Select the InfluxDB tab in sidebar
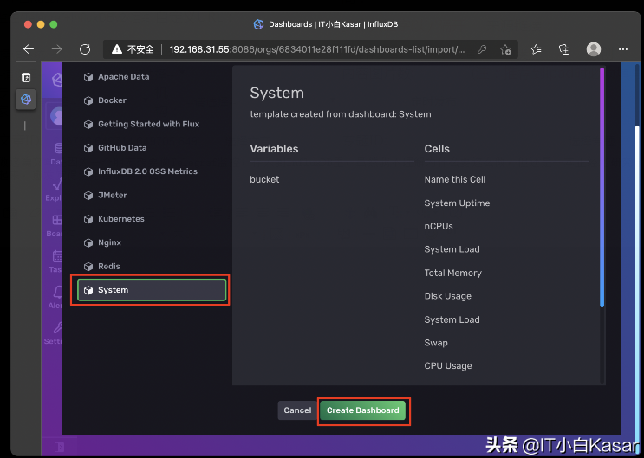The height and width of the screenshot is (458, 644). click(26, 100)
